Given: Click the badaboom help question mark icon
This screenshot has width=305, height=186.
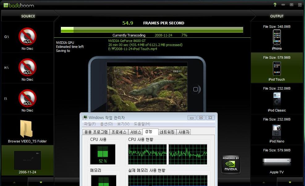Looking at the screenshot, I should [275, 5].
